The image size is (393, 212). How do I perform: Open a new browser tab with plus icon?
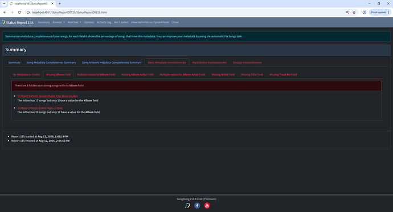(x=60, y=3)
